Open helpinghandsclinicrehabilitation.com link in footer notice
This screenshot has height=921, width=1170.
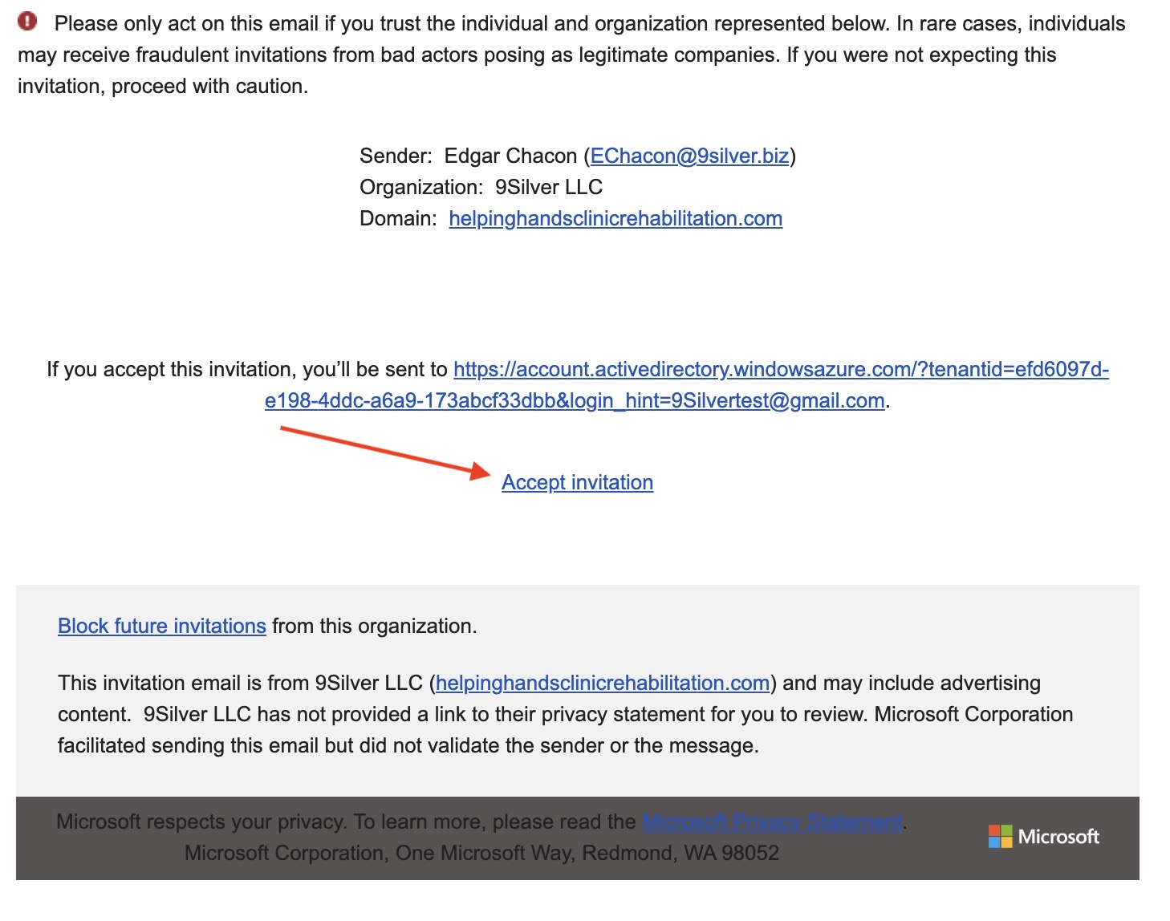(x=603, y=683)
